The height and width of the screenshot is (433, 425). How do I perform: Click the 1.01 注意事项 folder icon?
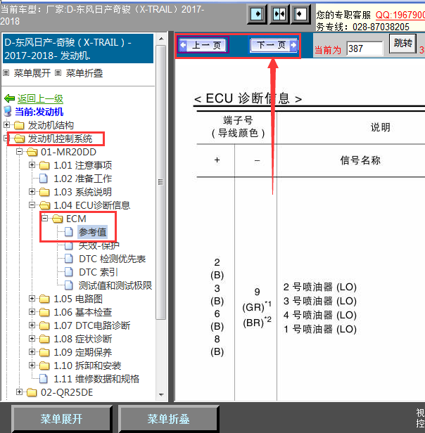click(x=44, y=165)
